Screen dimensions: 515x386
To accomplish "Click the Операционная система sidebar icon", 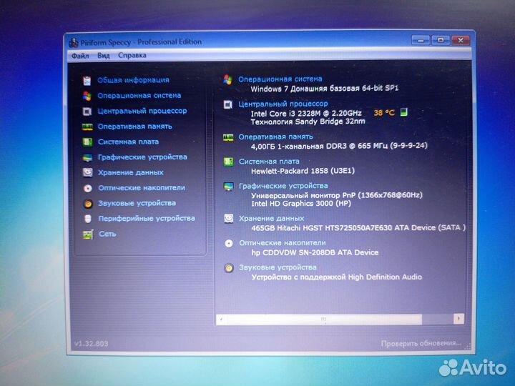I will click(x=87, y=96).
